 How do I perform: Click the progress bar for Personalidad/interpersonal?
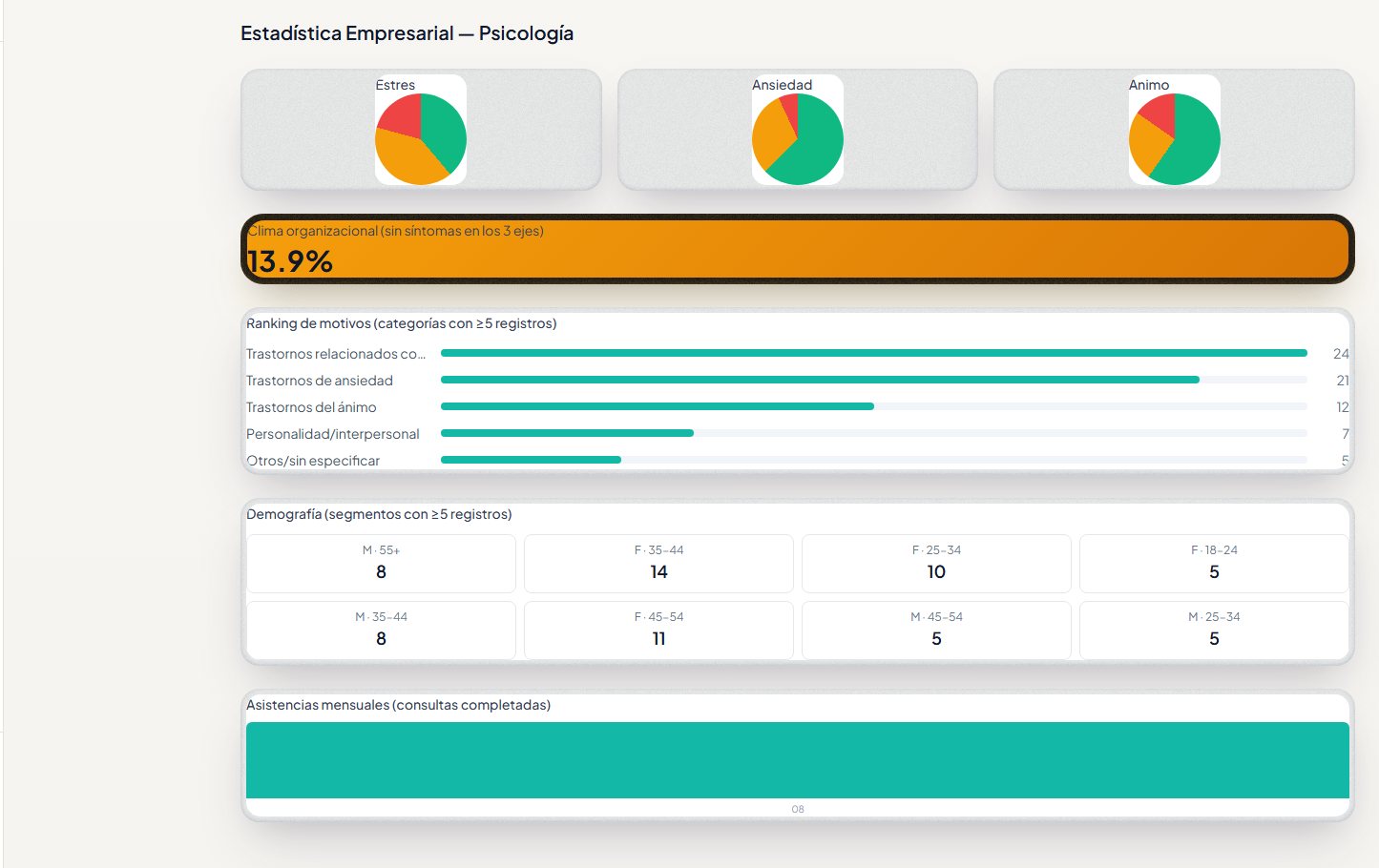click(x=874, y=433)
